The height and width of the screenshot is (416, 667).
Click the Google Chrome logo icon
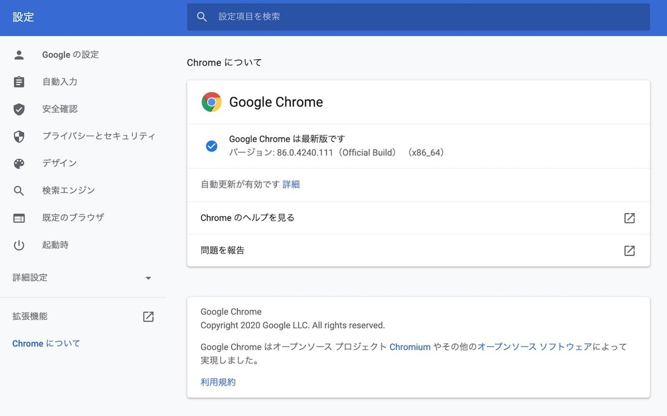coord(212,102)
